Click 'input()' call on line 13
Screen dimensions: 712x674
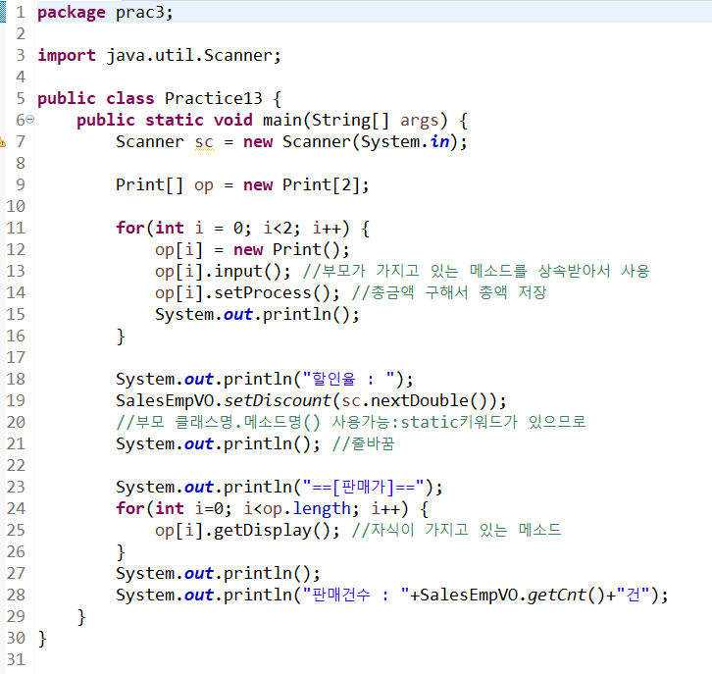click(248, 272)
